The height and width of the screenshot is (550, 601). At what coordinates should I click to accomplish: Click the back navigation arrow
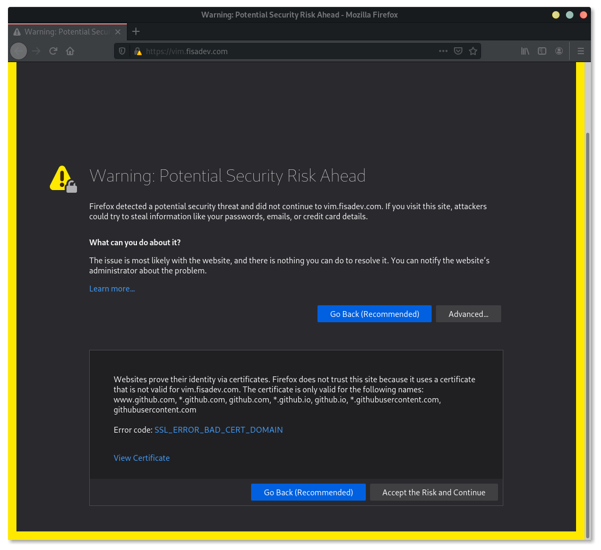tap(19, 51)
